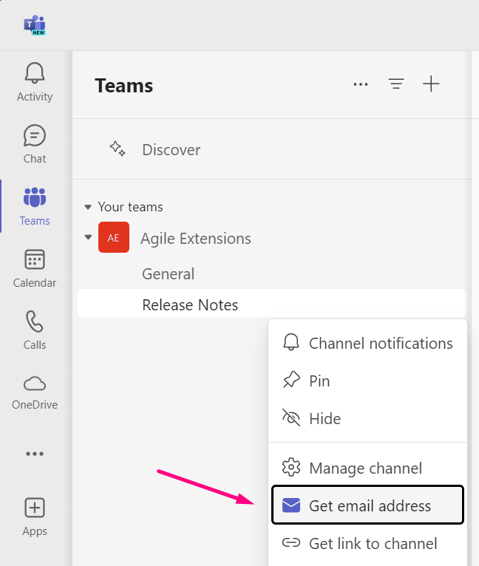479x566 pixels.
Task: Choose Pin from the context menu
Action: [x=367, y=381]
